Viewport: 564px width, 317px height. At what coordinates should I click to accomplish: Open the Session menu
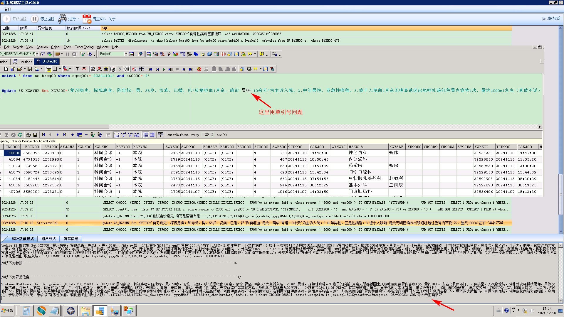click(x=42, y=47)
